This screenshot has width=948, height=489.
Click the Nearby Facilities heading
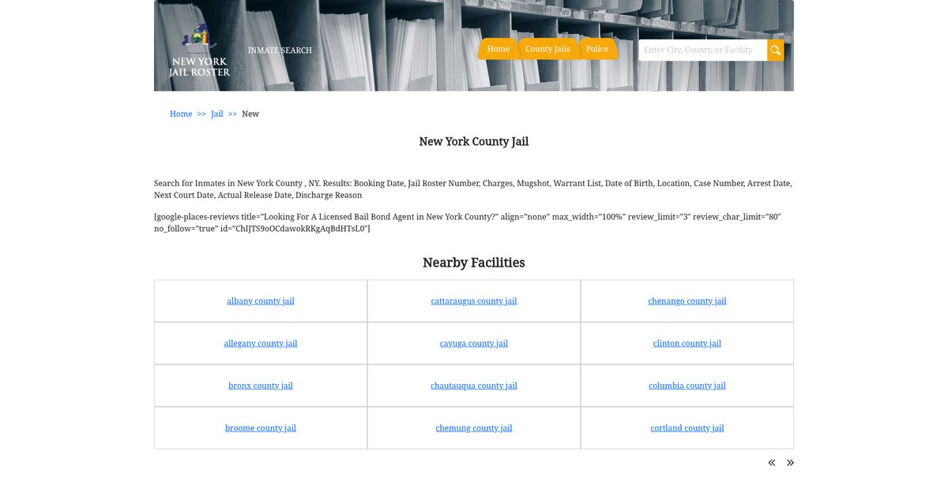click(474, 263)
